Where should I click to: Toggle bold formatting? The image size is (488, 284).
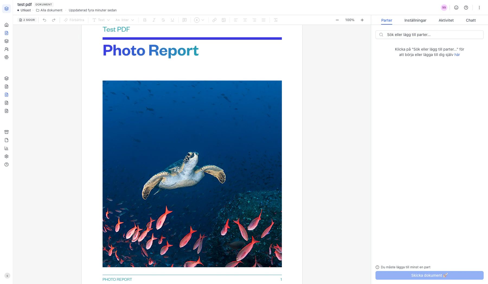pyautogui.click(x=145, y=20)
